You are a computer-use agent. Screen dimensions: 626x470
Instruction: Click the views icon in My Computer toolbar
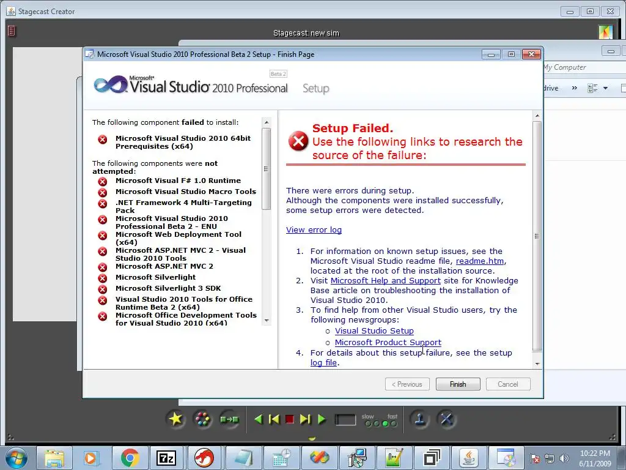(x=592, y=88)
